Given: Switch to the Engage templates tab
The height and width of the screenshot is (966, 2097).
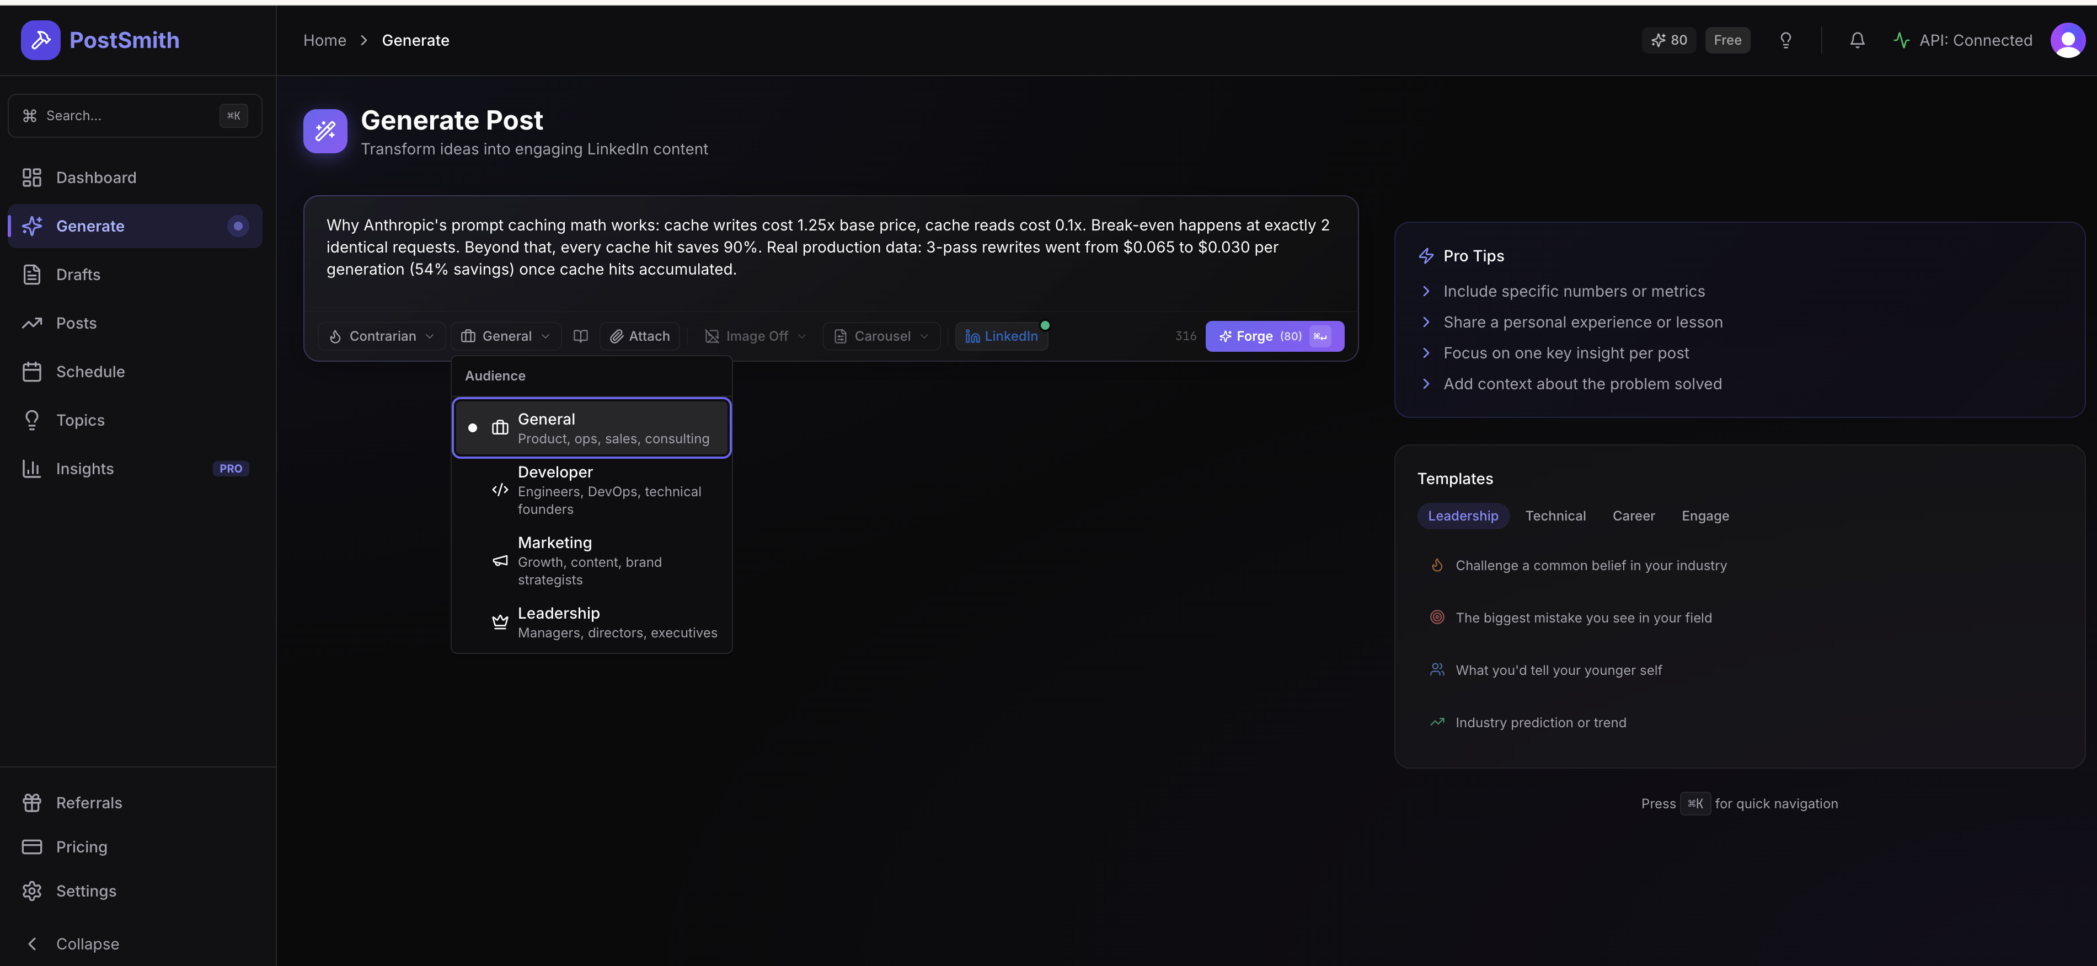Looking at the screenshot, I should [1705, 516].
